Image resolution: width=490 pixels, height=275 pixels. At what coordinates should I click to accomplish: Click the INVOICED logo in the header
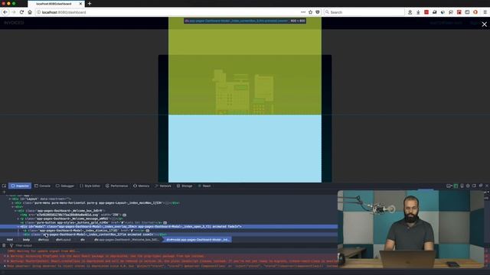14,23
